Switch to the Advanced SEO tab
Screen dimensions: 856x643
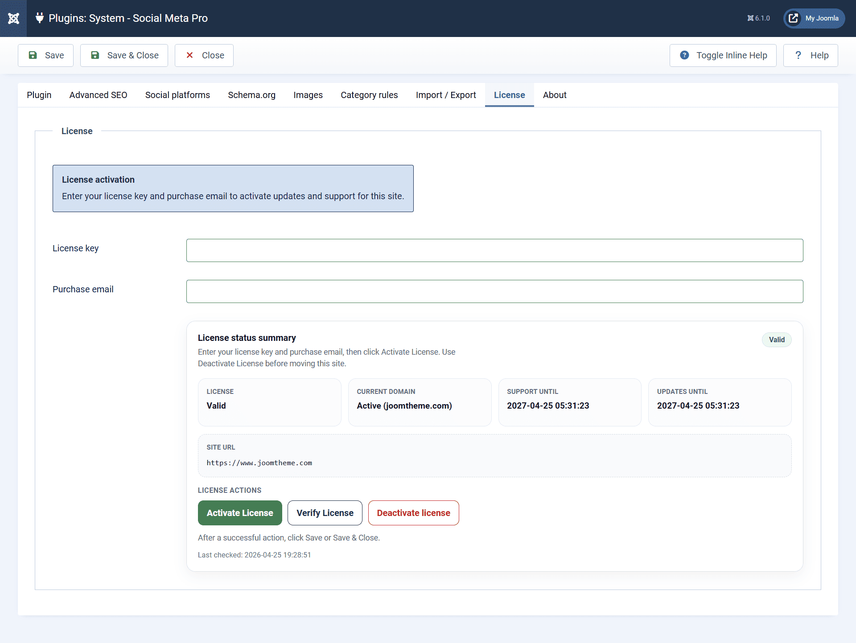pos(98,95)
